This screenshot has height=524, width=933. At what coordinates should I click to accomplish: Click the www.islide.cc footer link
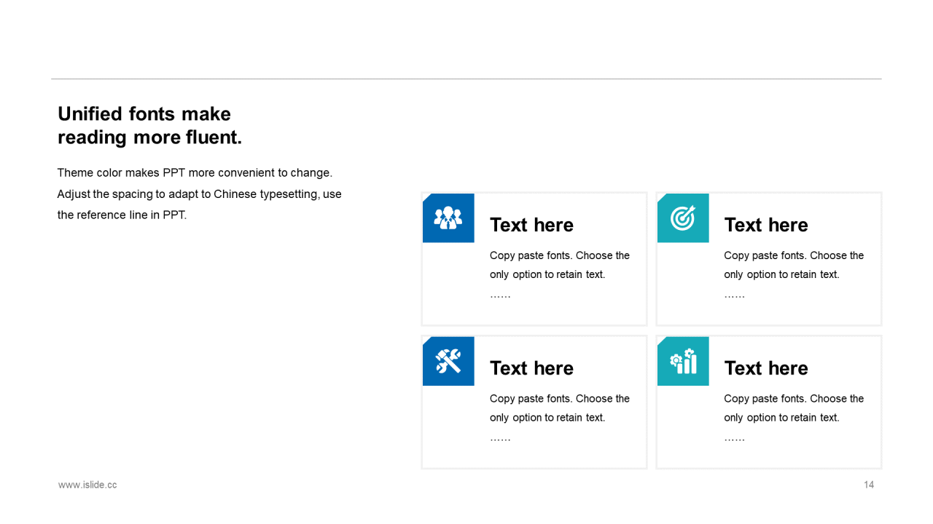[x=87, y=485]
